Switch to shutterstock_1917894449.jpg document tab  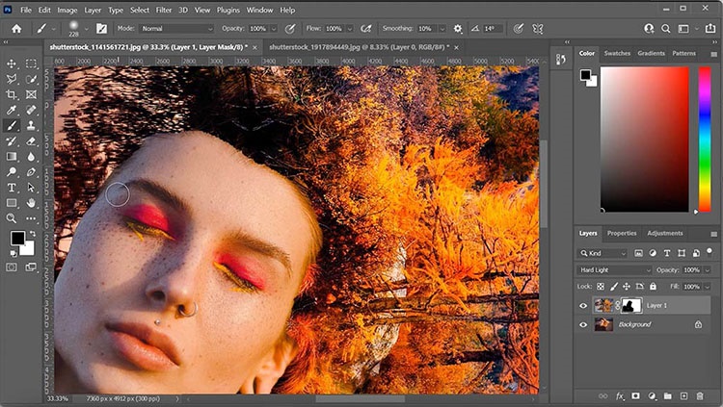pos(359,47)
